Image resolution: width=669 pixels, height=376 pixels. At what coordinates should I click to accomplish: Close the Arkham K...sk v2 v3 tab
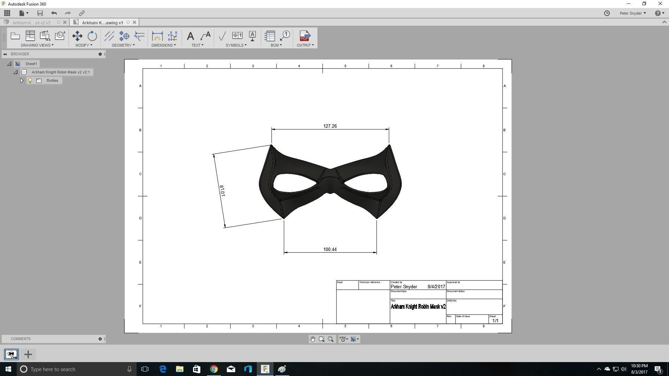(65, 22)
